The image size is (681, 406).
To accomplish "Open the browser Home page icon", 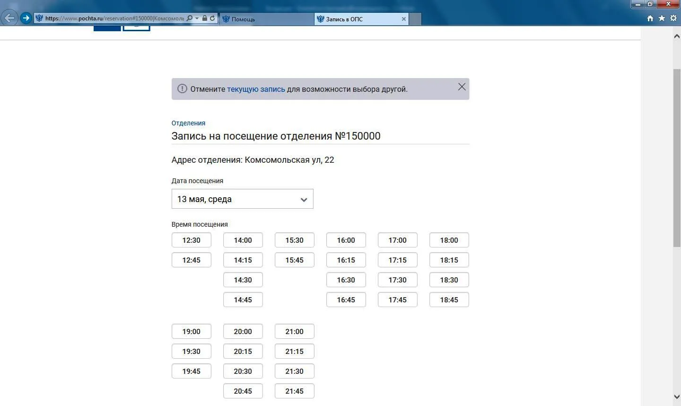I will click(x=650, y=18).
